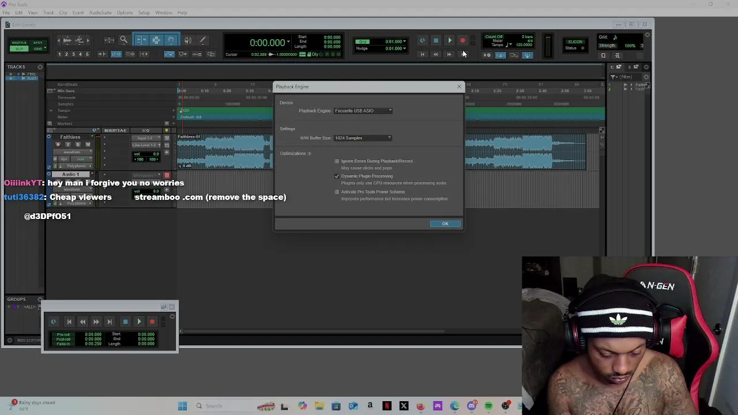Screen dimensions: 738x415
Task: Toggle Post-roll in floating transport
Action: coord(63,339)
